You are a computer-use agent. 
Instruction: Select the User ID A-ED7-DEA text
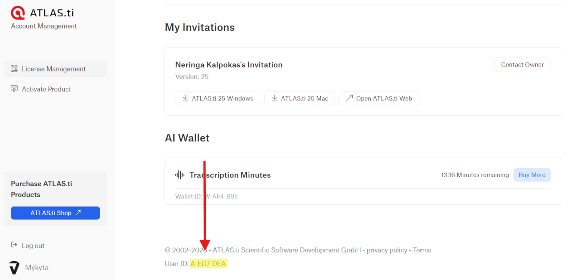(x=208, y=264)
